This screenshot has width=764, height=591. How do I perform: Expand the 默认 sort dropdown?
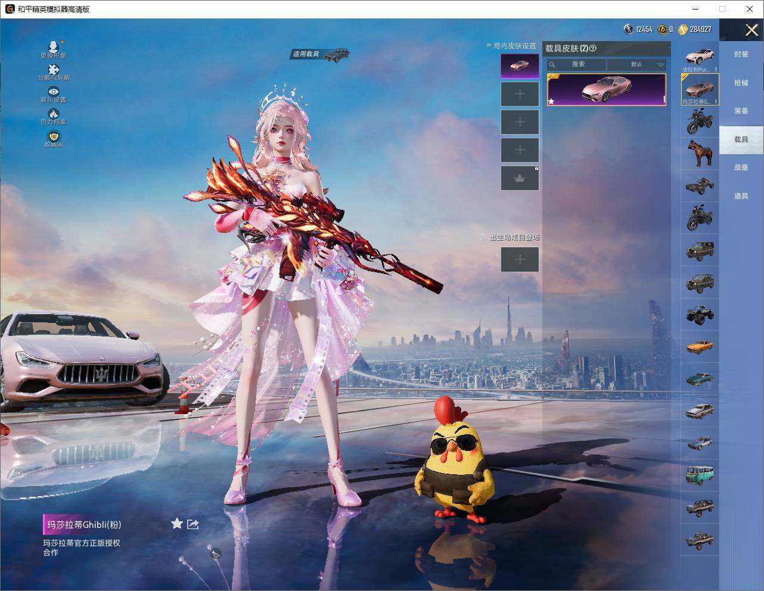[x=636, y=64]
